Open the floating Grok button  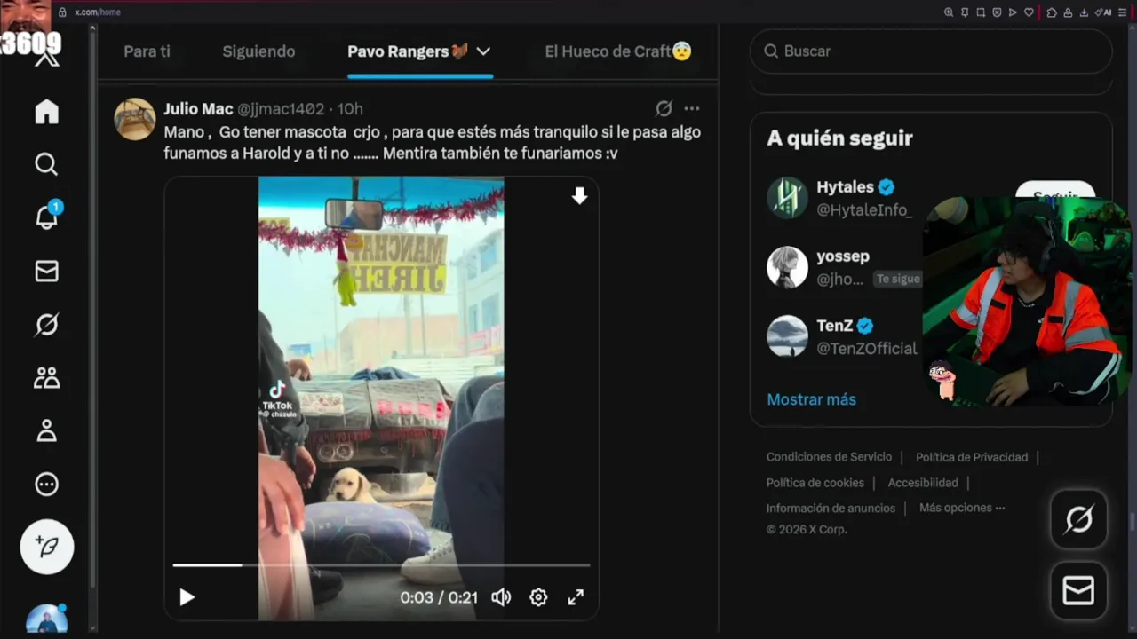point(1079,519)
